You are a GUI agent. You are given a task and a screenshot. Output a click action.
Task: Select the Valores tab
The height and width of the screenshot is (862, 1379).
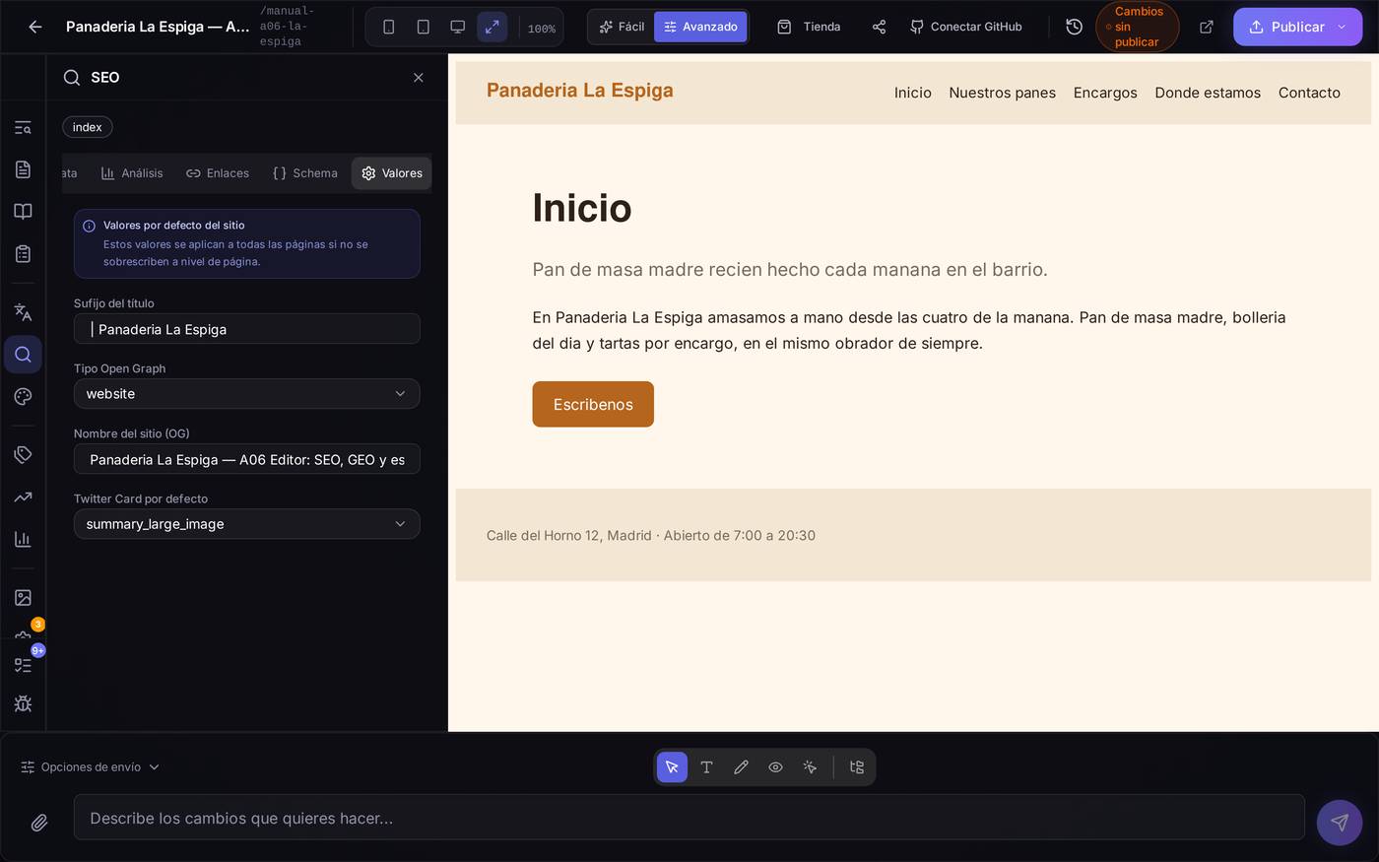tap(391, 173)
